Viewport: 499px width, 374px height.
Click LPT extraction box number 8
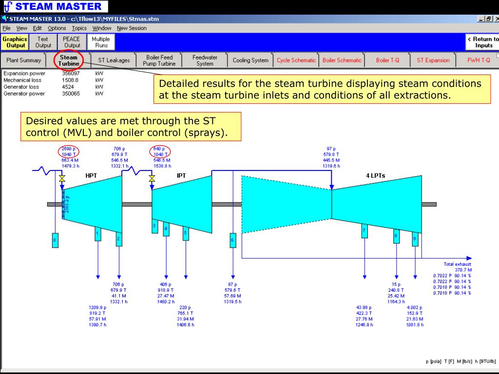tap(396, 236)
